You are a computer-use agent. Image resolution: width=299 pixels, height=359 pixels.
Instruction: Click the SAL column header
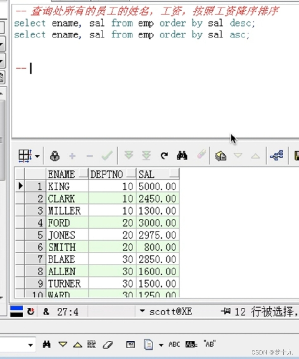[158, 174]
